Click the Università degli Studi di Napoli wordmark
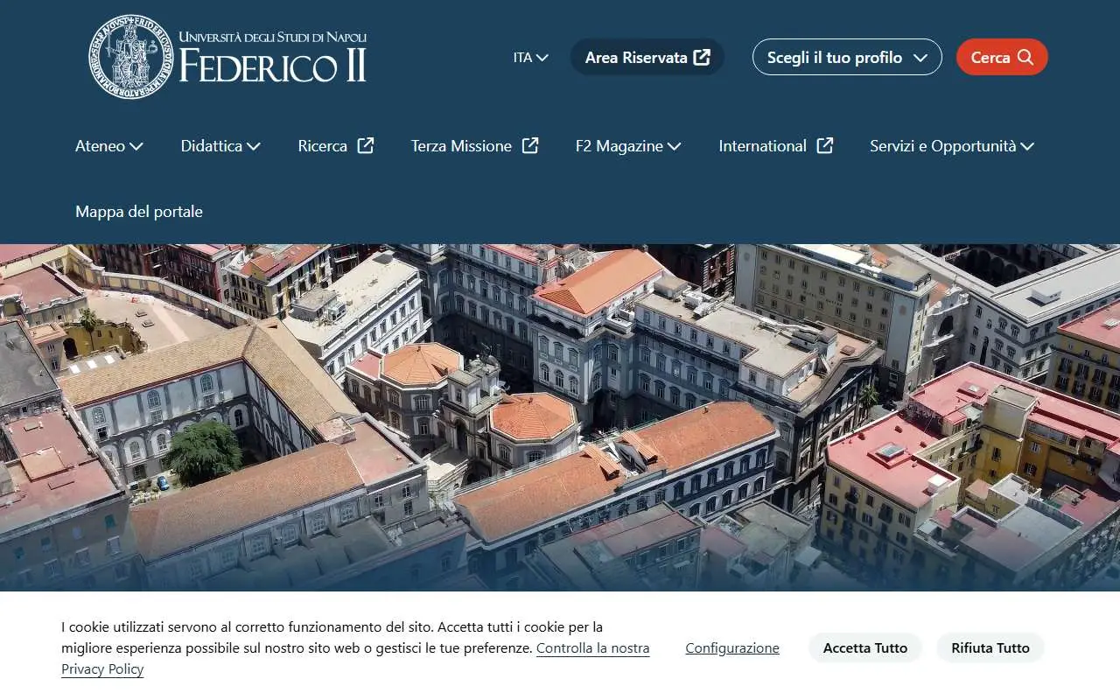This screenshot has width=1120, height=700. (273, 57)
